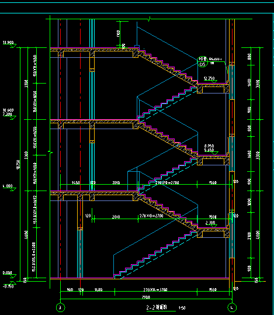
Task: Select the 1:50 scale text
Action: 182,308
